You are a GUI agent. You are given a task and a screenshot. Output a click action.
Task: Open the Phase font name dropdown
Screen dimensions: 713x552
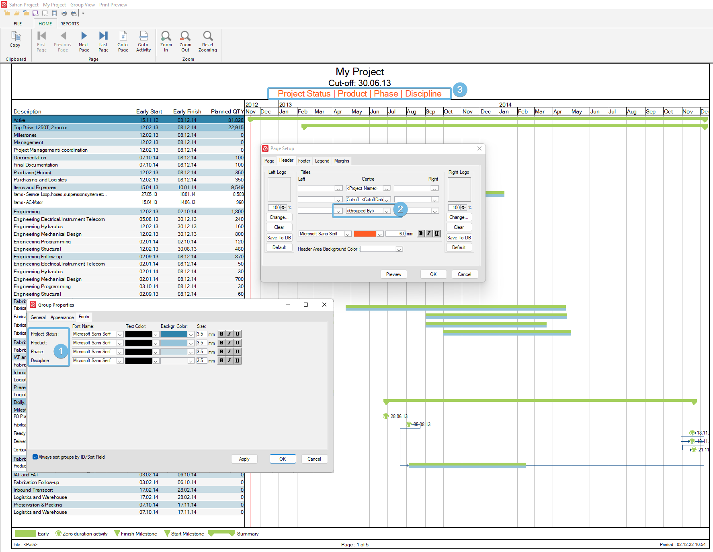120,352
